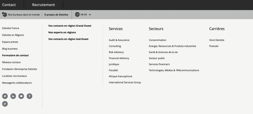Go to Deloitte France

click(11, 28)
